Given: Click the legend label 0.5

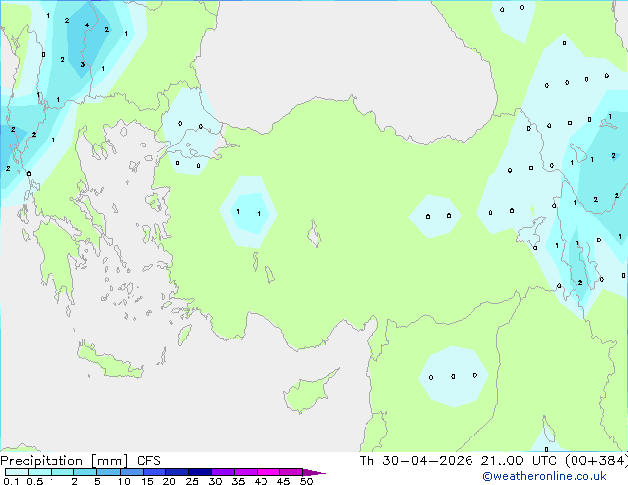Looking at the screenshot, I should (35, 481).
